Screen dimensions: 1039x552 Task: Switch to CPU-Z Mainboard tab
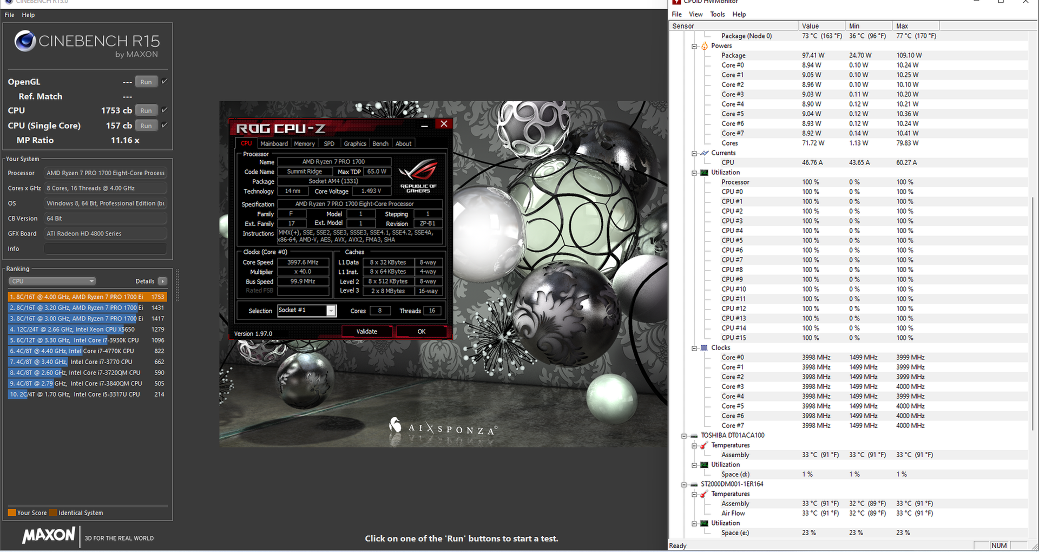click(274, 144)
